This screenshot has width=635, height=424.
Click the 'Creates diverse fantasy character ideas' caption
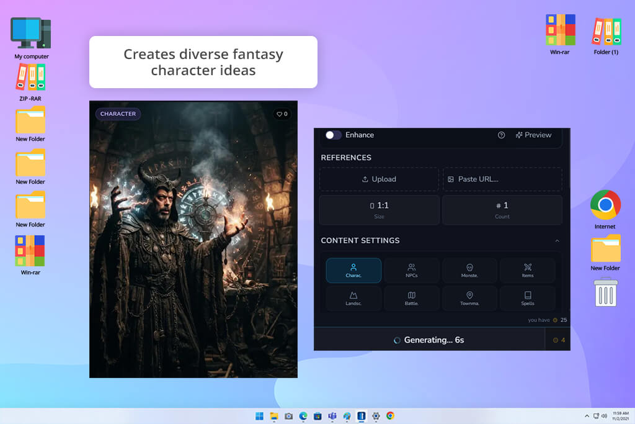pos(203,62)
